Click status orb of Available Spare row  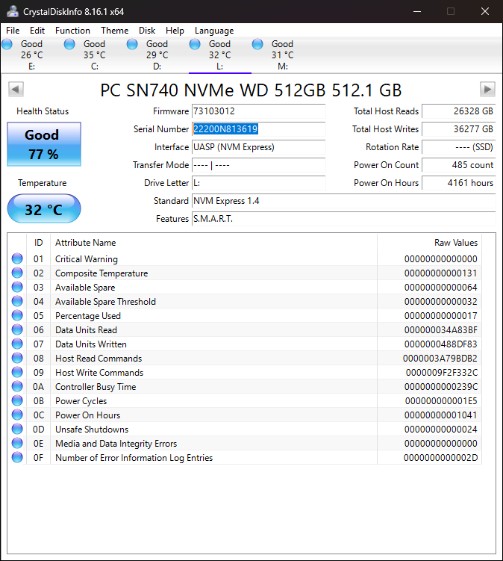(17, 287)
